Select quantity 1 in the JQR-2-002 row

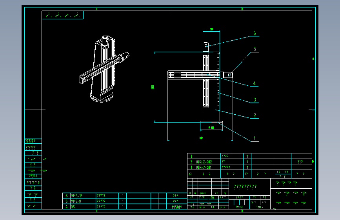coord(247,162)
